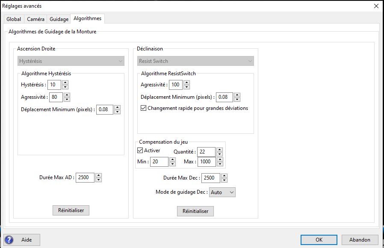Click the Algorithmes tab
The image size is (384, 248).
(x=87, y=19)
